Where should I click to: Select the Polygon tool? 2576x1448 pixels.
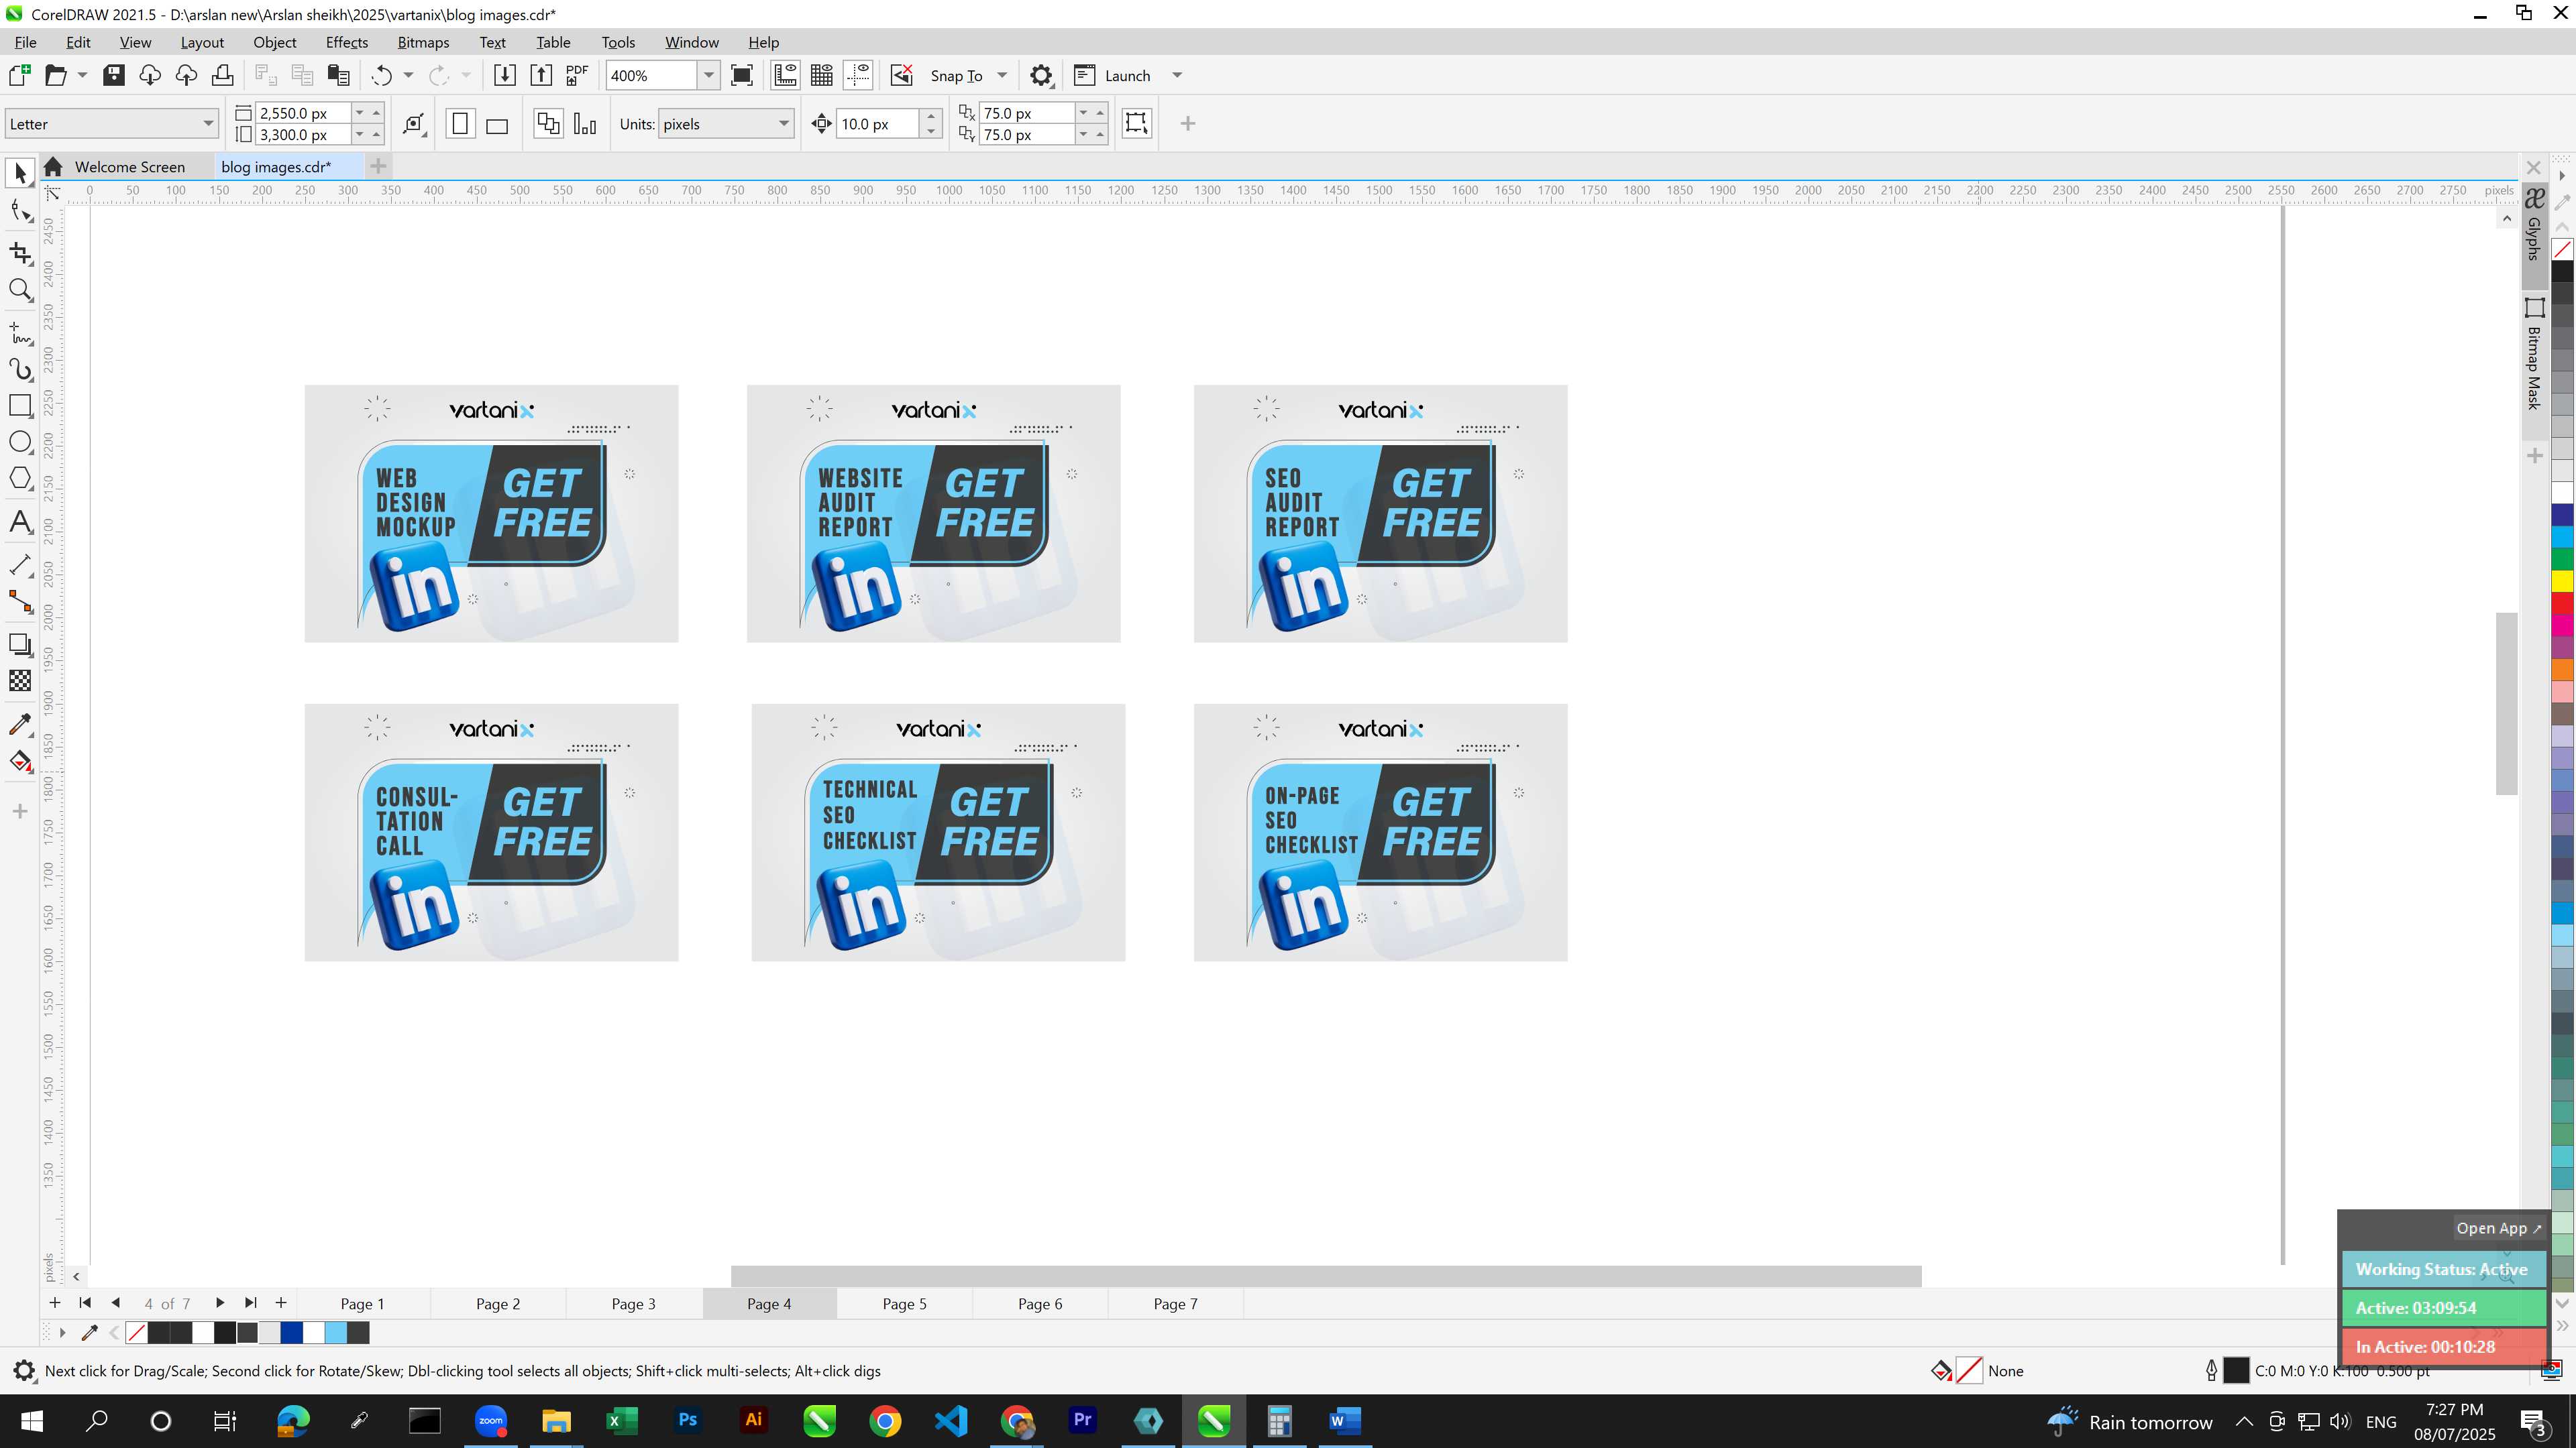[20, 479]
